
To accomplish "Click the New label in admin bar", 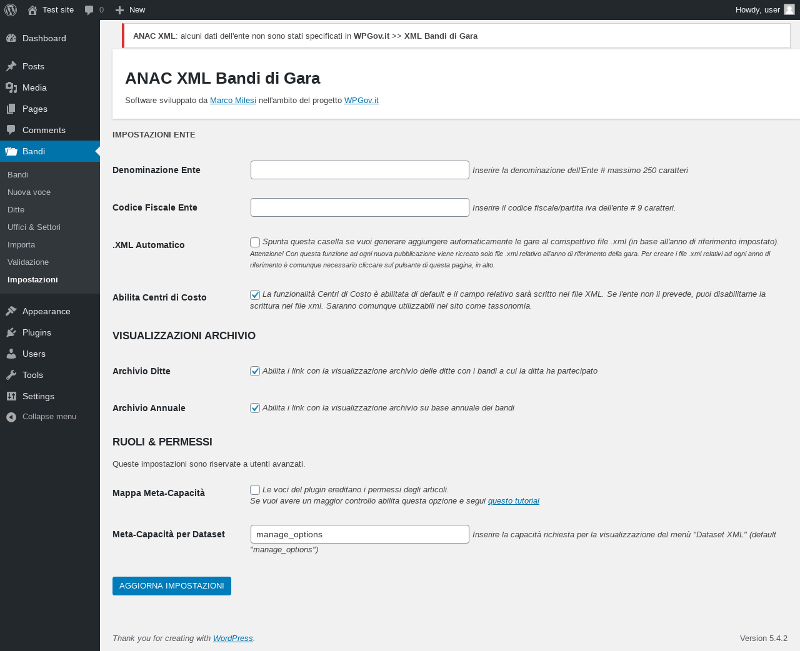I will click(x=137, y=10).
